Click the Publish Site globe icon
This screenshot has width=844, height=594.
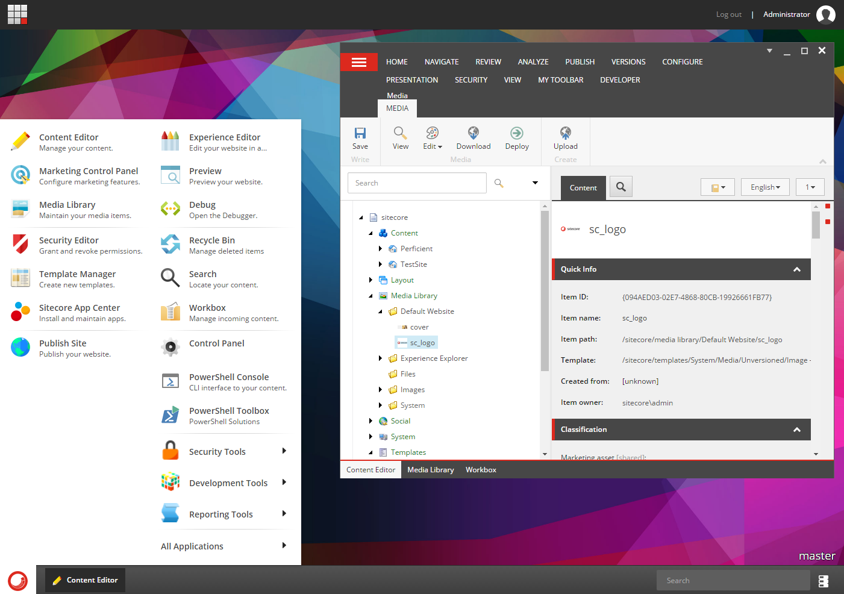pyautogui.click(x=20, y=347)
